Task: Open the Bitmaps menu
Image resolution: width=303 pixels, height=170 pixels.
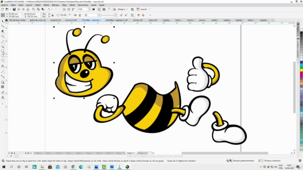Action: [56, 5]
